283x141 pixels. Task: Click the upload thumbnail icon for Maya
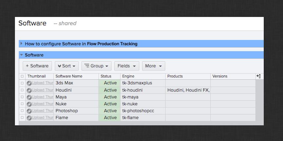click(x=29, y=97)
